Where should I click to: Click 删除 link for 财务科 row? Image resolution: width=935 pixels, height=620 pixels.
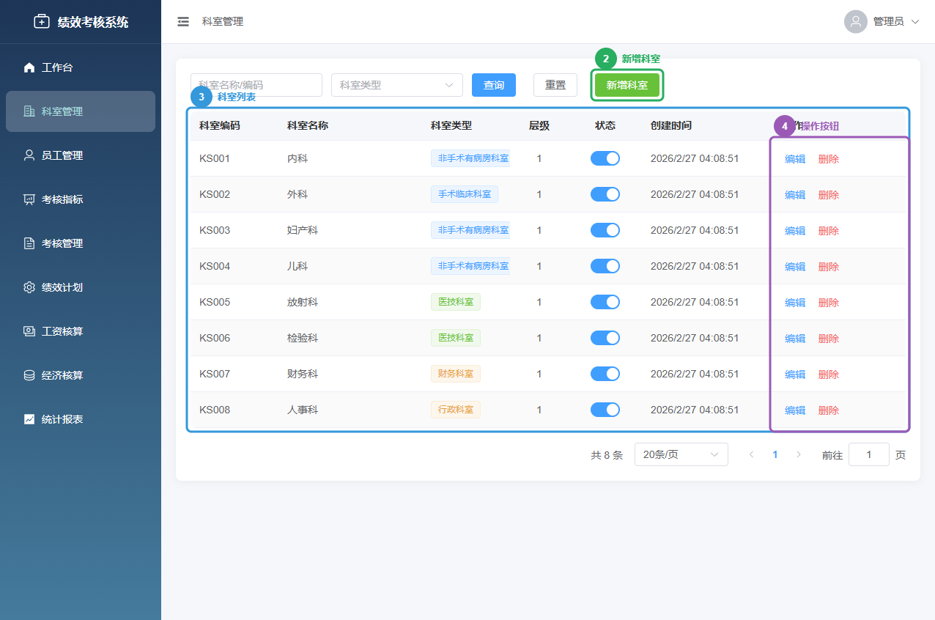pos(828,374)
